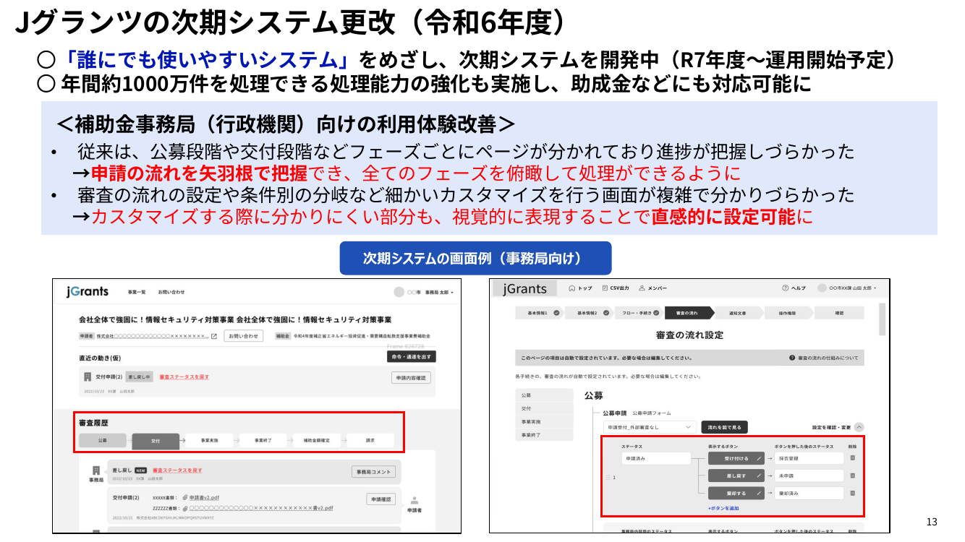Click the 申請者 person icon

tap(415, 500)
